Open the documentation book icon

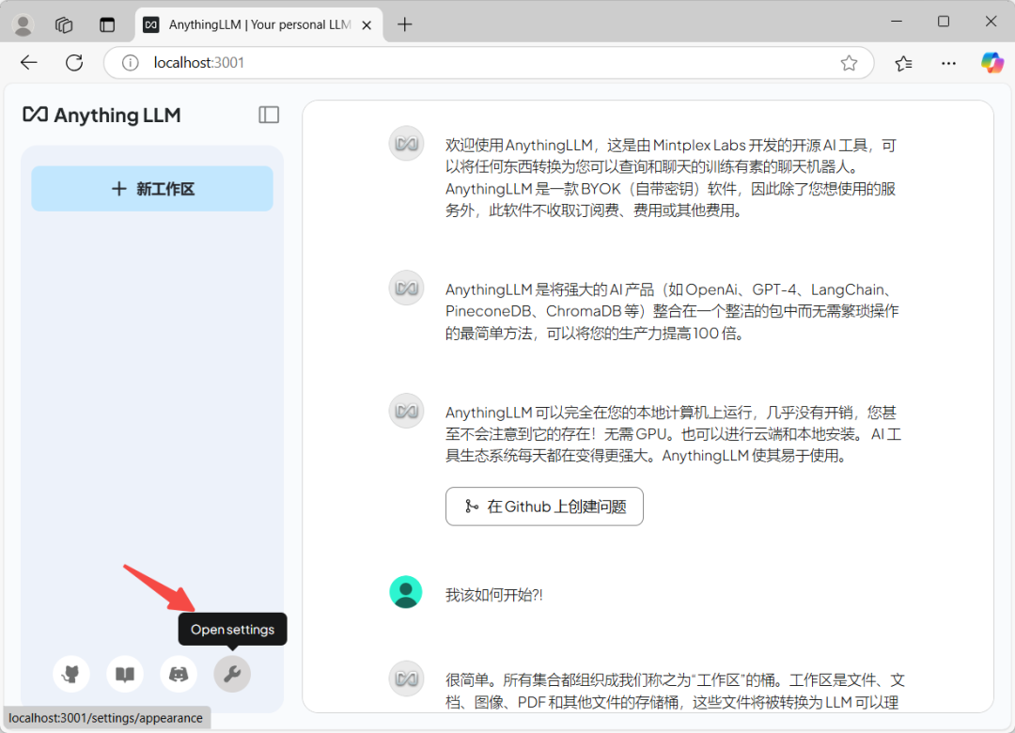(125, 674)
